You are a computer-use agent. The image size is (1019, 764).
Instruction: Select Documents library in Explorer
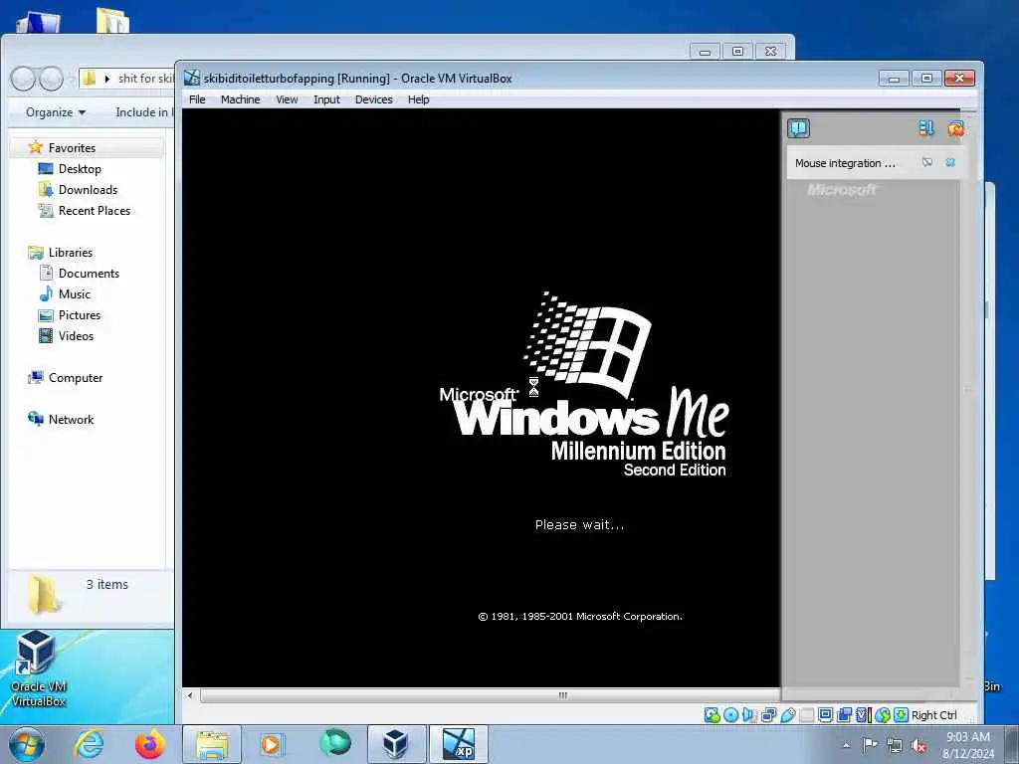(89, 273)
